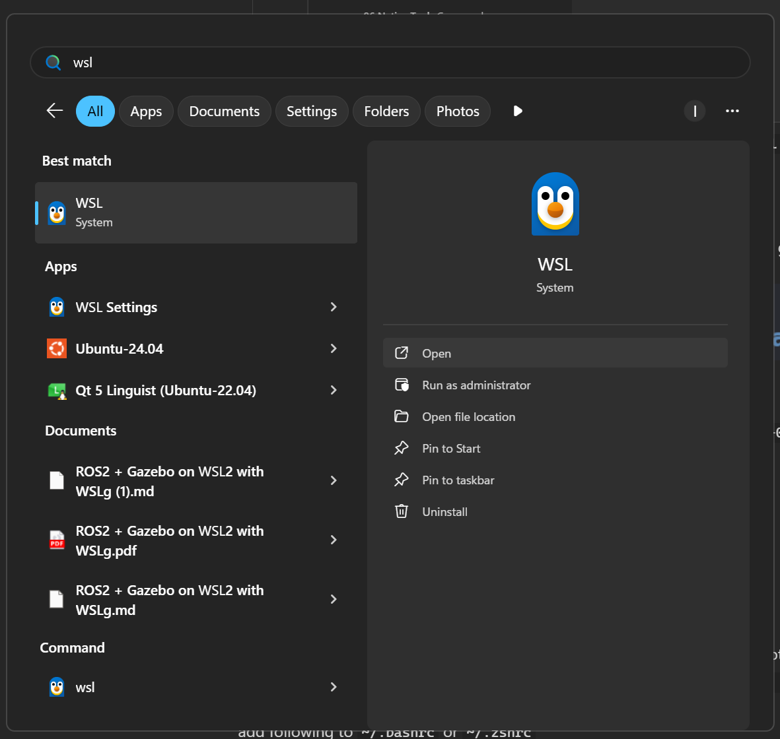Click the back arrow icon
Viewport: 780px width, 739px height.
tap(55, 111)
